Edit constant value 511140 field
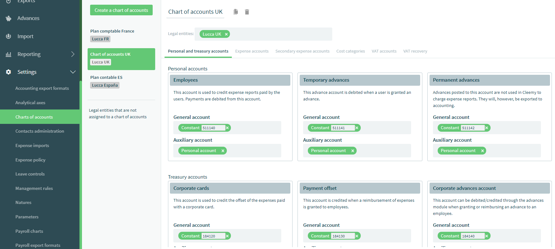Screen dimensions: 555x249 (x=213, y=128)
